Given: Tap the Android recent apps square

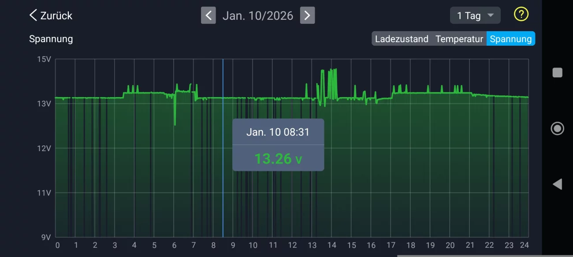Looking at the screenshot, I should (557, 72).
